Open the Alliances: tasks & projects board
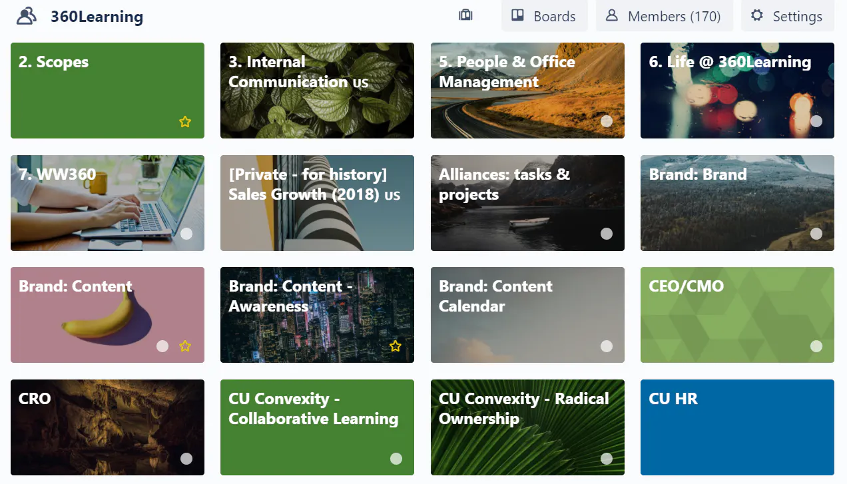847x484 pixels. (527, 203)
